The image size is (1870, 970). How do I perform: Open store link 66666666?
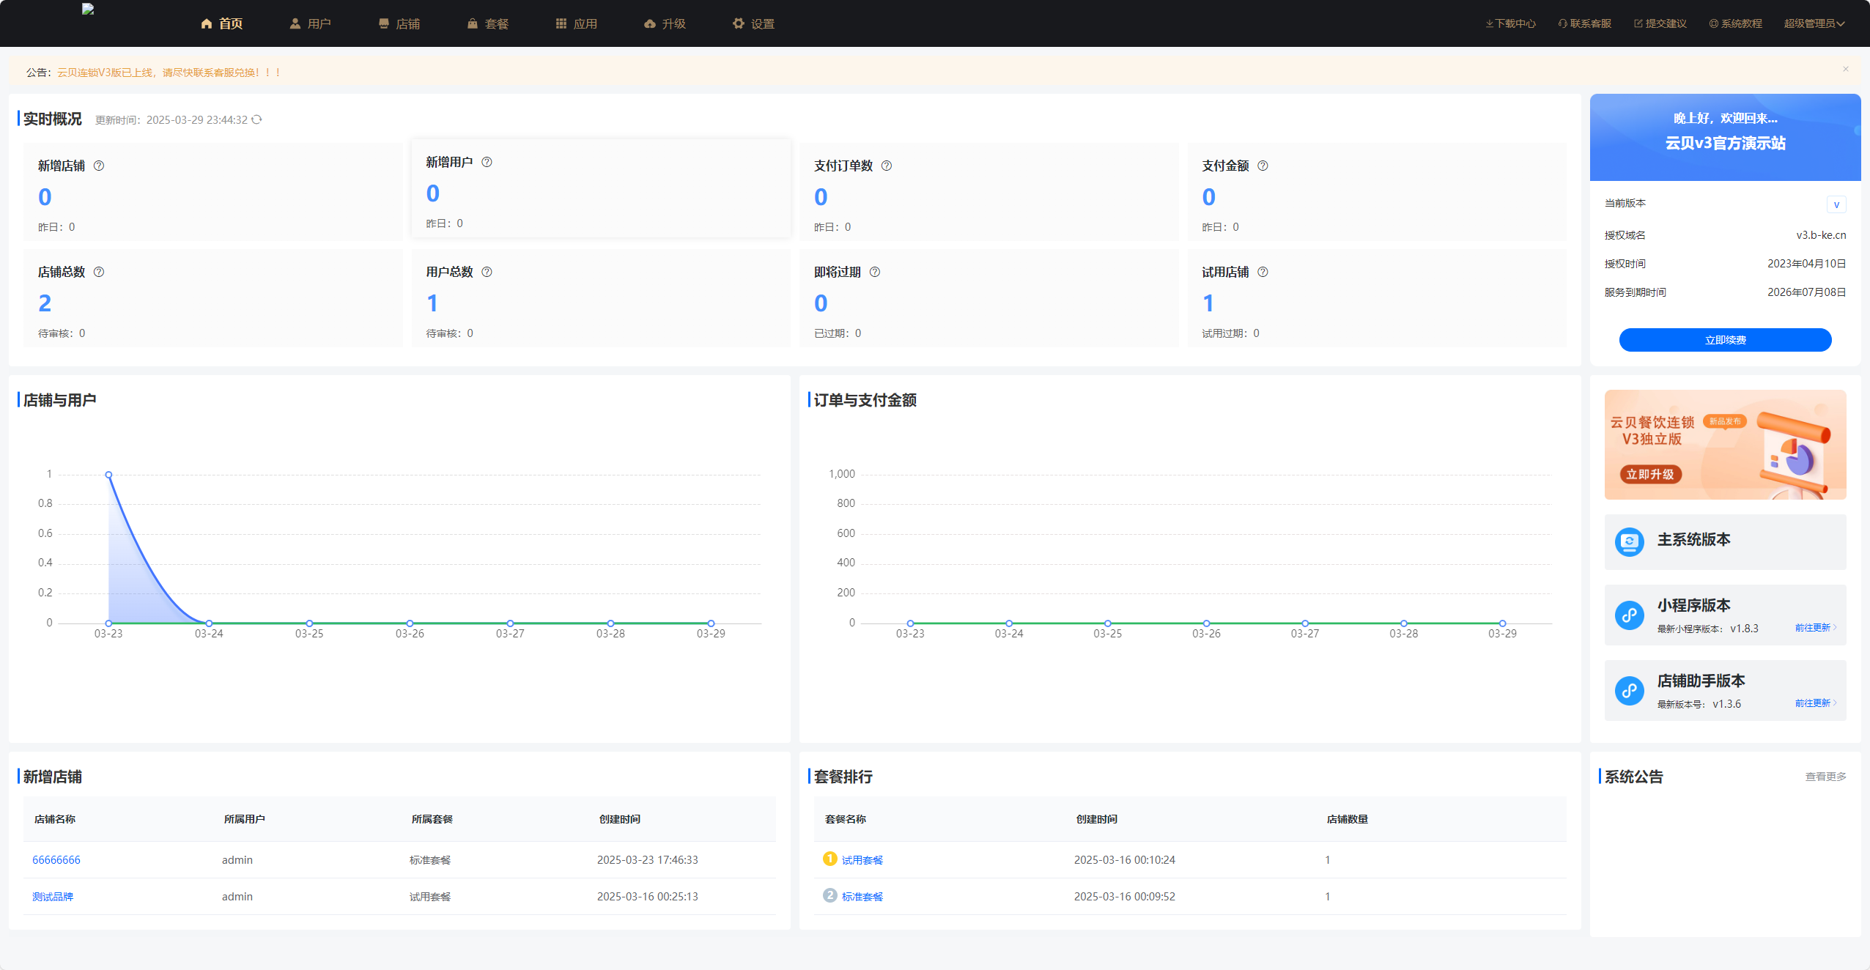56,859
